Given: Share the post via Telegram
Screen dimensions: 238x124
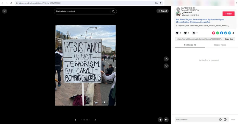Looking at the screenshot, I should click(x=229, y=33).
